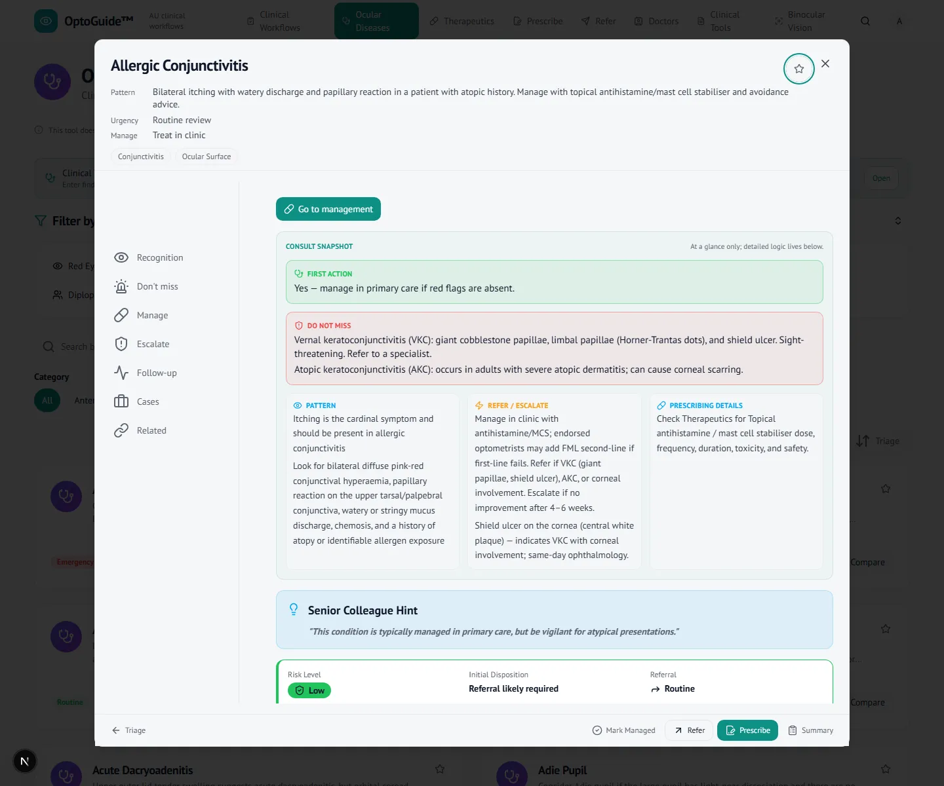Screen dimensions: 944x786
Task: Open the Prescribe tab in the top navigation
Action: point(538,21)
